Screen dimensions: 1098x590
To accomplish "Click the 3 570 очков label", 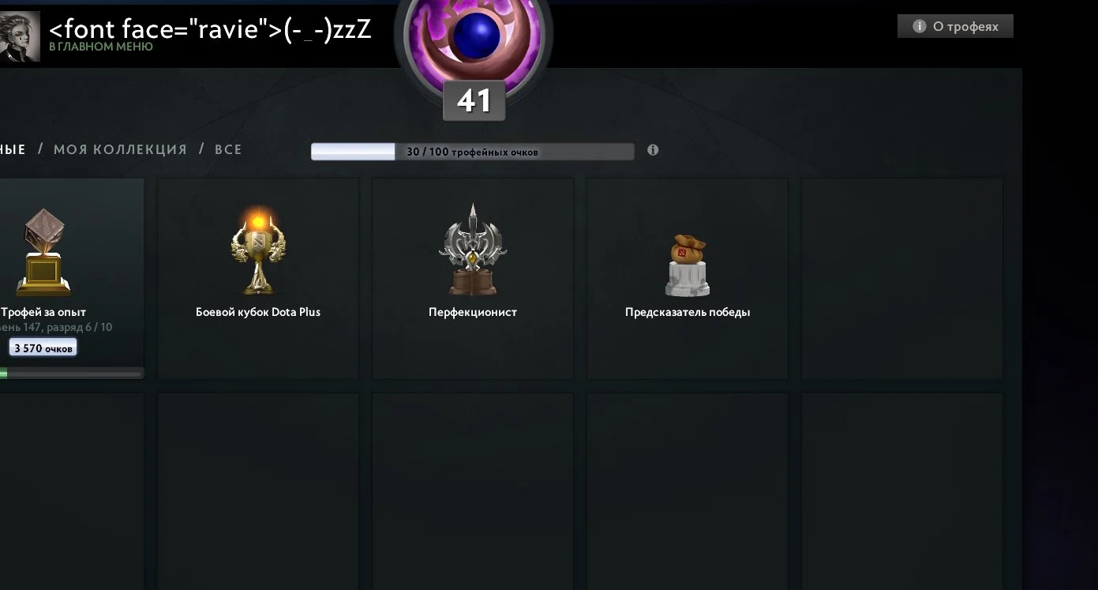I will [43, 348].
